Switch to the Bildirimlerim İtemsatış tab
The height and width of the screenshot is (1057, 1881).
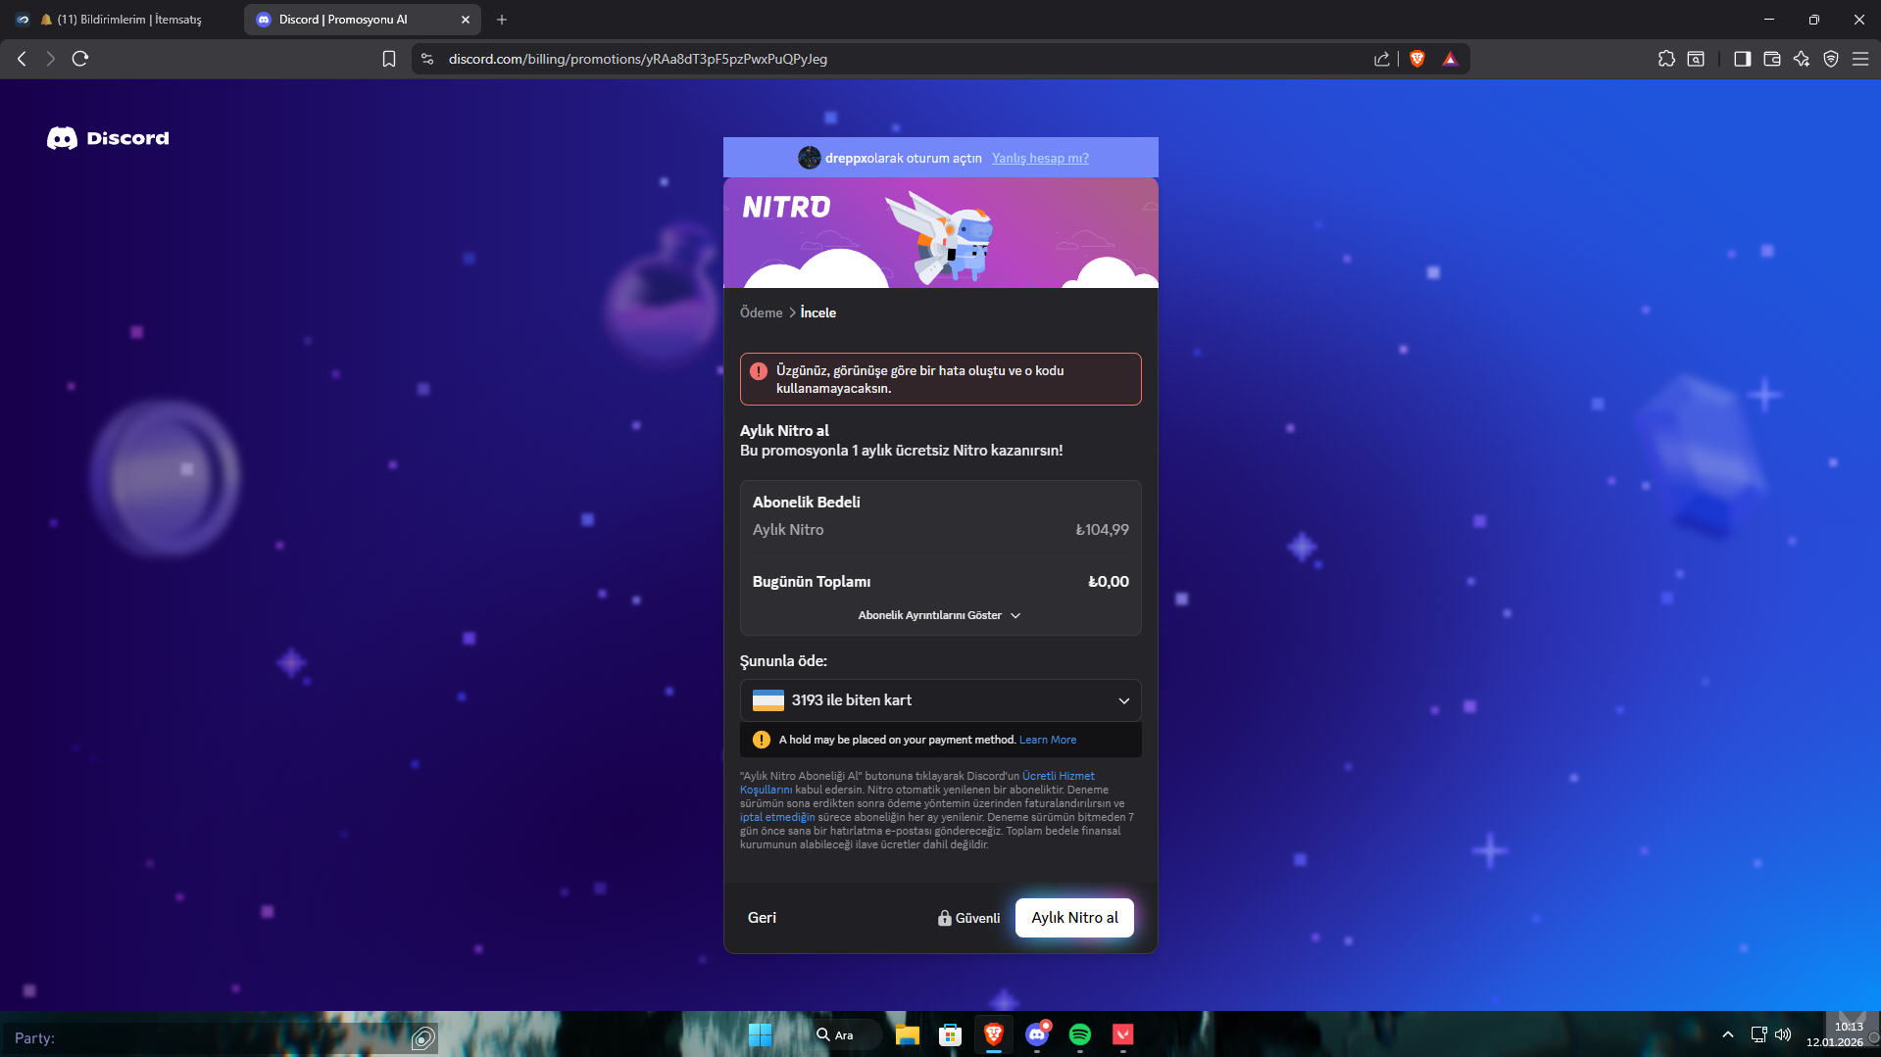click(x=123, y=20)
